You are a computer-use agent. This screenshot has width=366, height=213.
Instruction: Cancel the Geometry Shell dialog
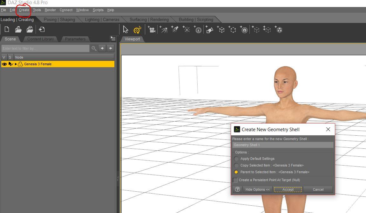318,189
